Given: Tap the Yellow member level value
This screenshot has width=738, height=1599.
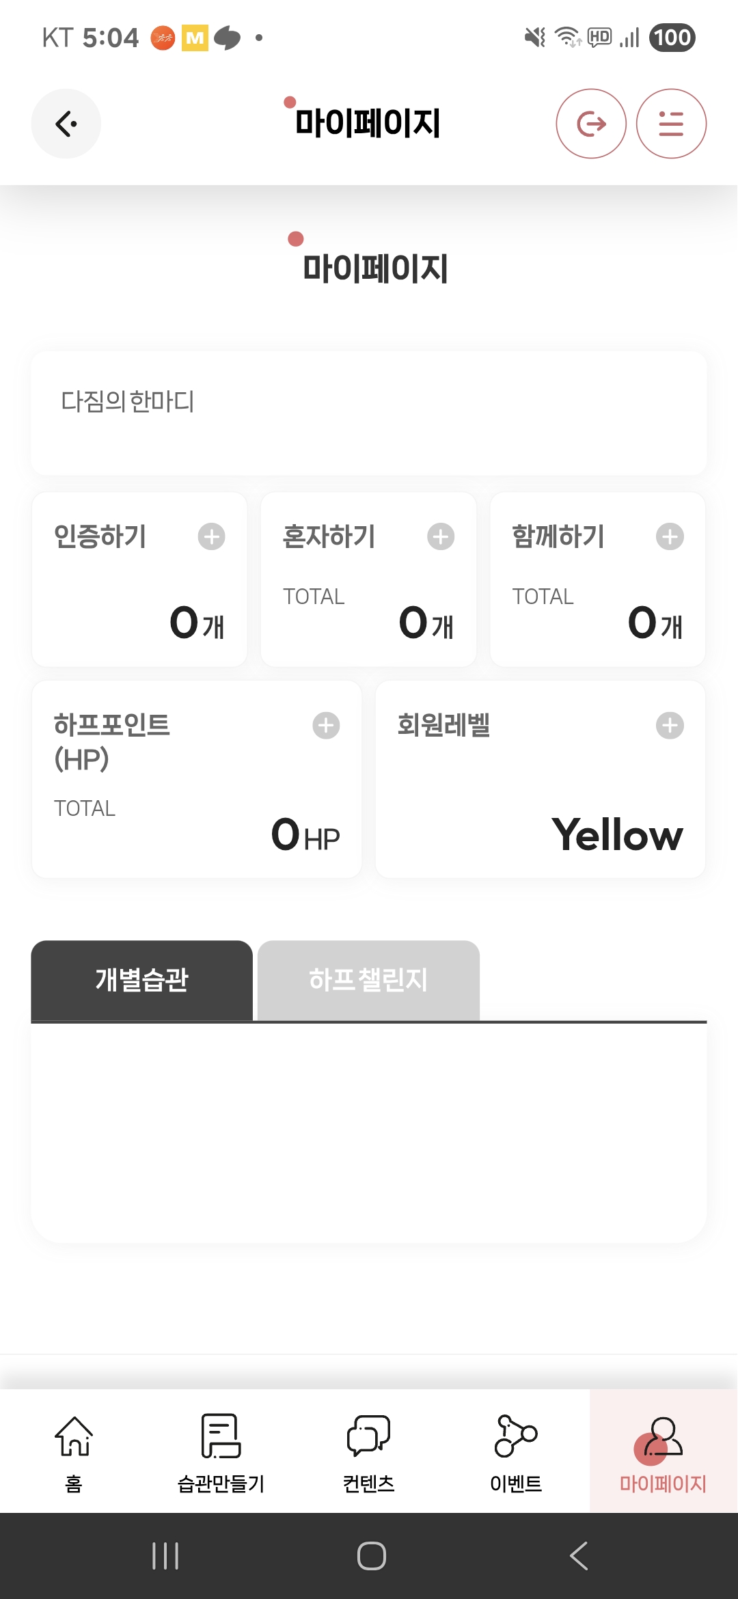Looking at the screenshot, I should click(617, 834).
